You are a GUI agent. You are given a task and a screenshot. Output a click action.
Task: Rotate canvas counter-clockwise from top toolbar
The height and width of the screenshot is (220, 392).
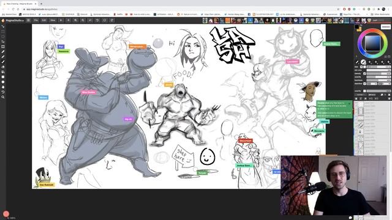pos(97,20)
